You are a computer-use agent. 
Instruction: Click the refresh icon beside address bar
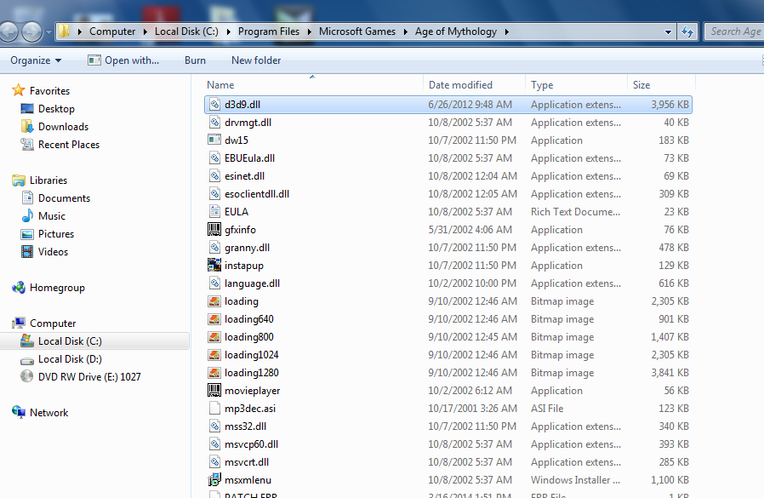(x=687, y=31)
